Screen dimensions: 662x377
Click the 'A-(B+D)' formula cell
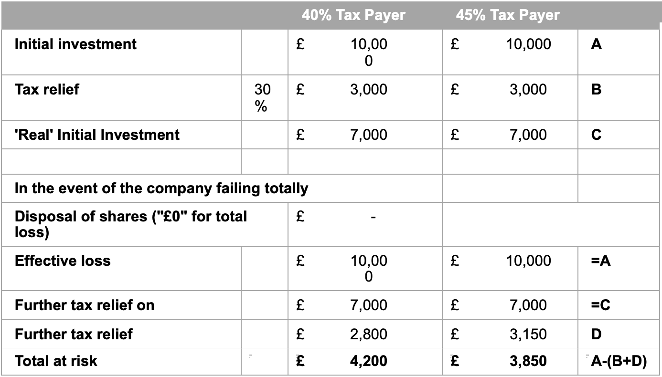pos(619,361)
